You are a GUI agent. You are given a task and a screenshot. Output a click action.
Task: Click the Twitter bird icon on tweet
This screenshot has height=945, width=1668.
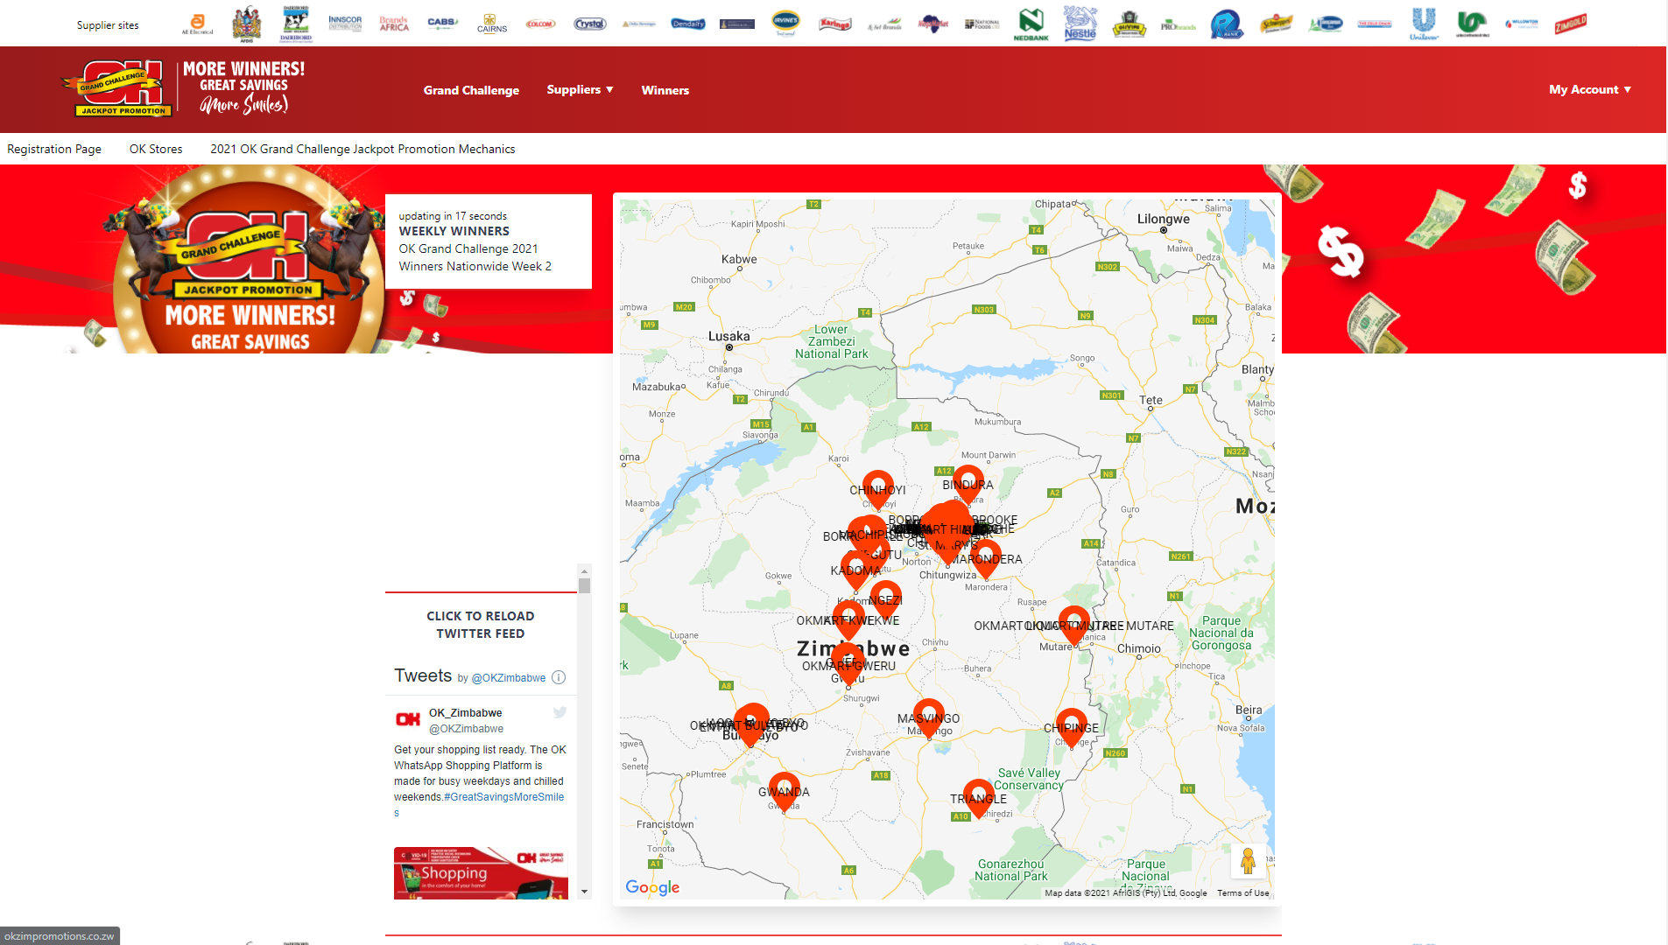pyautogui.click(x=560, y=712)
